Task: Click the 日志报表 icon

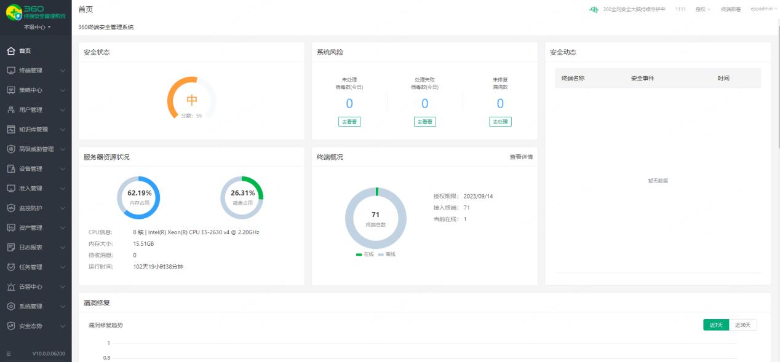Action: pyautogui.click(x=10, y=248)
